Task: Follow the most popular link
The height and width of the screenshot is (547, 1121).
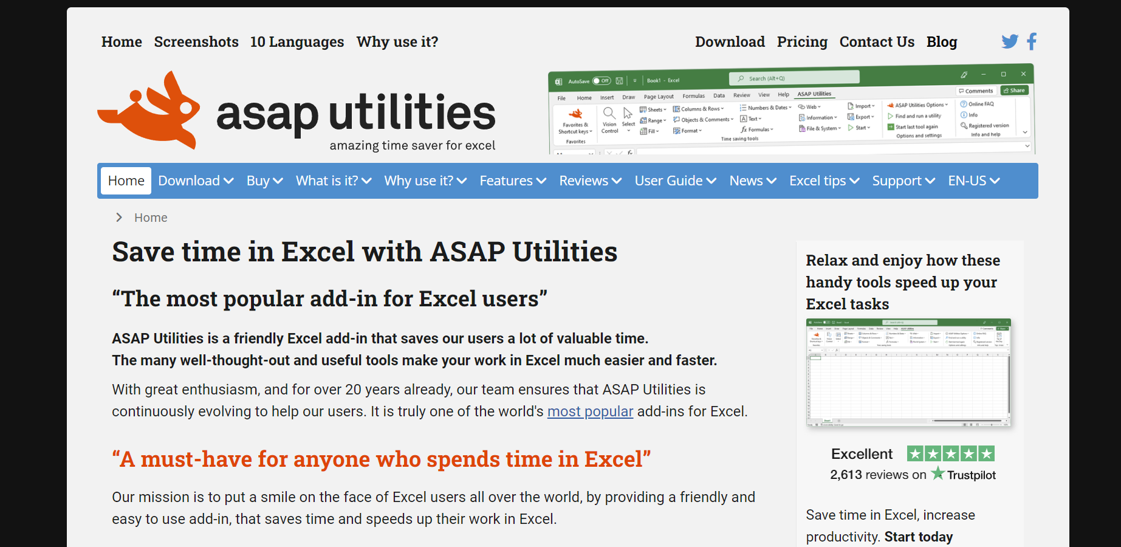Action: click(590, 411)
